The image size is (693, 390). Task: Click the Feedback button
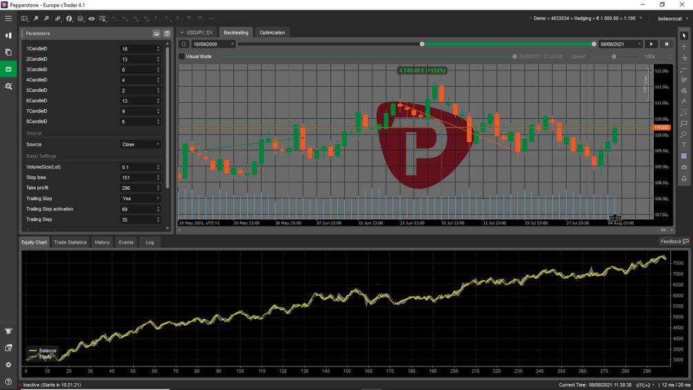(674, 242)
